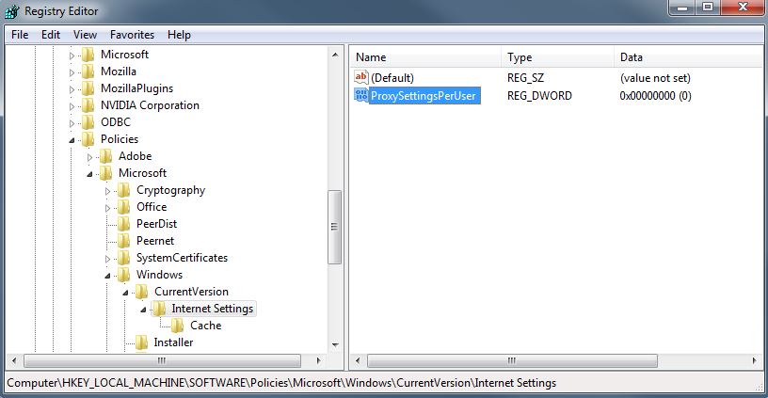768x398 pixels.
Task: Collapse the CurrentVersion key
Action: click(125, 293)
